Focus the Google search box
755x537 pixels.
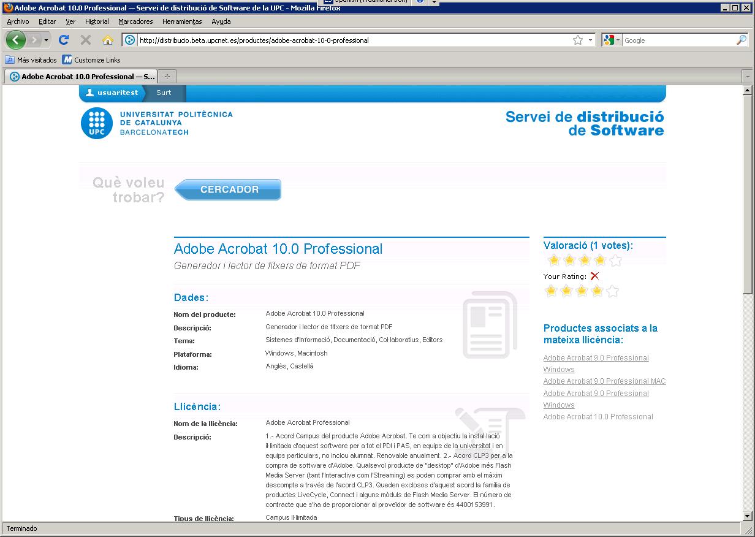(679, 40)
